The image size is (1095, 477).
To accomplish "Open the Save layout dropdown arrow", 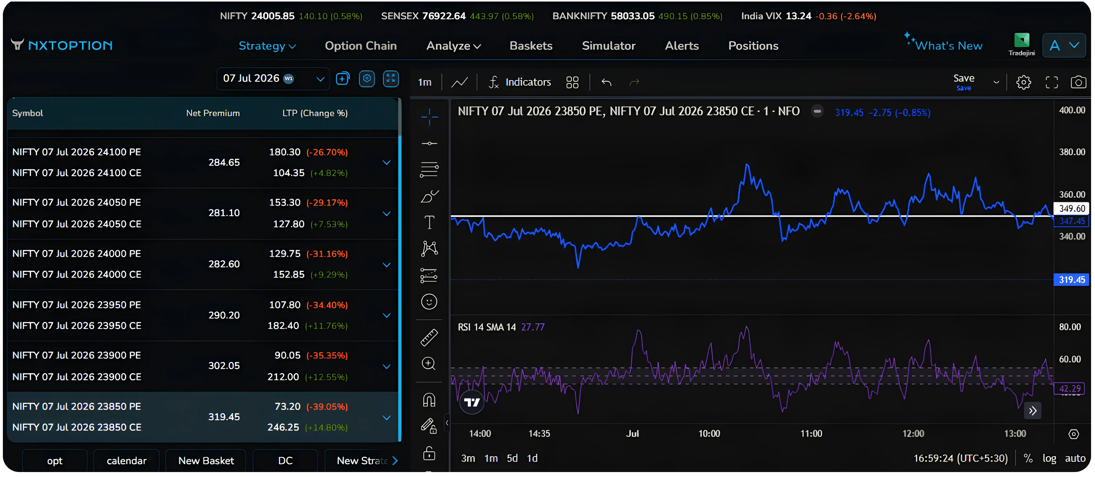I will tap(996, 82).
